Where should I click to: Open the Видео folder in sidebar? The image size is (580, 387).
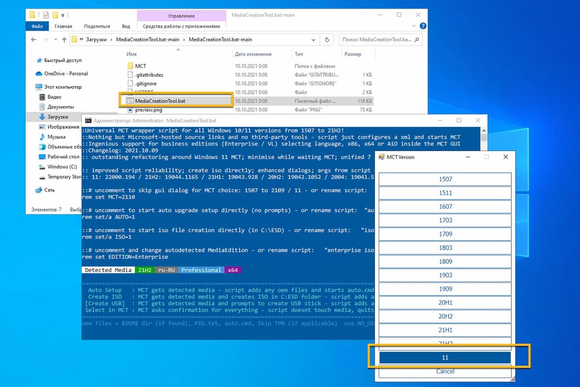click(x=54, y=97)
